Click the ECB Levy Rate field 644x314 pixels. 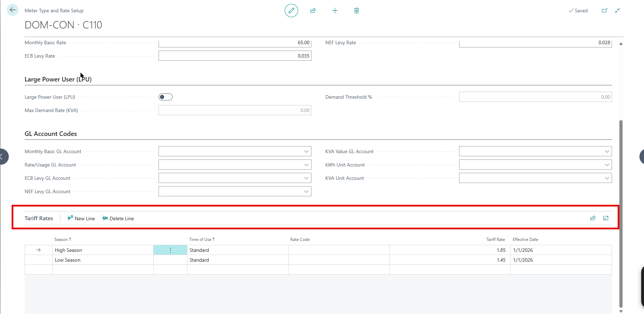(x=235, y=56)
